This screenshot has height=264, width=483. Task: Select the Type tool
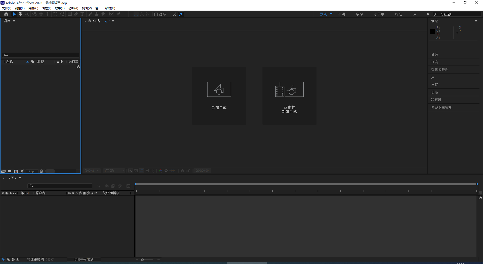point(83,14)
